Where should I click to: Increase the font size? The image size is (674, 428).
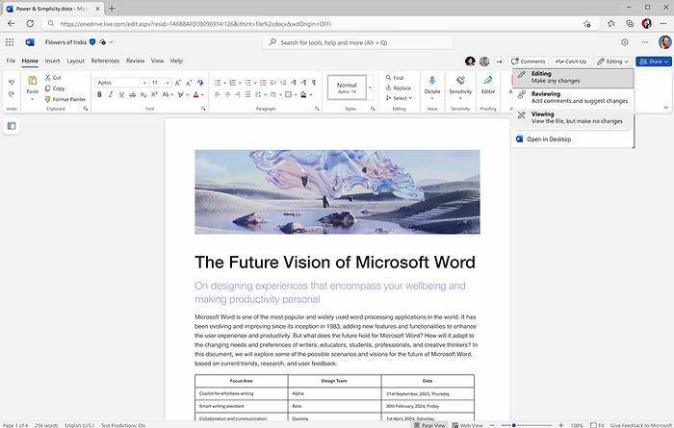(x=178, y=83)
